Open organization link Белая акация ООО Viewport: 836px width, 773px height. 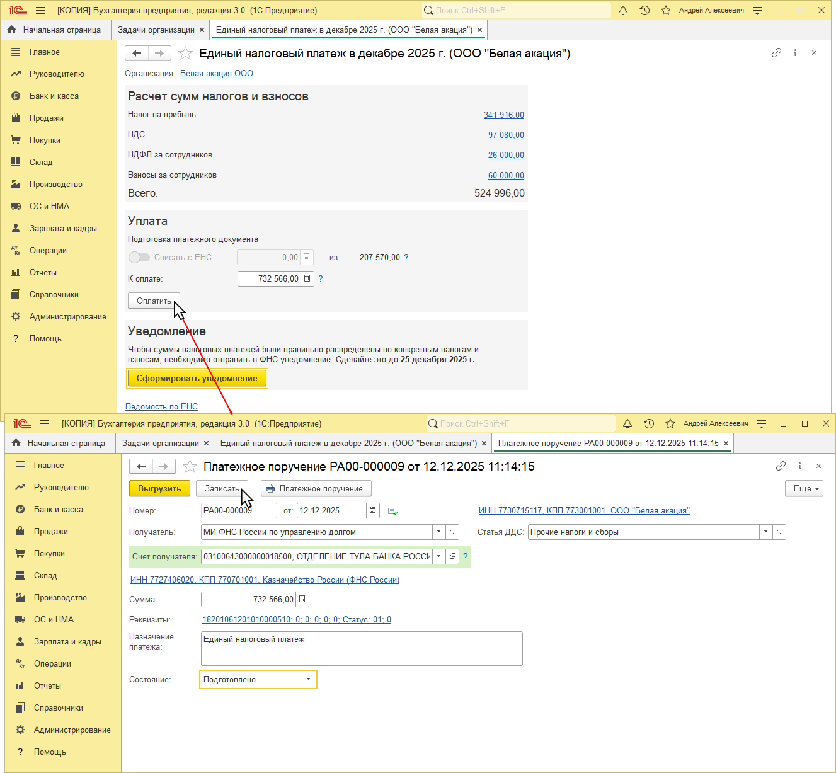(x=217, y=73)
